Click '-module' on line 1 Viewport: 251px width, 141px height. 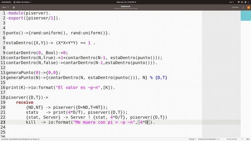point(15,13)
